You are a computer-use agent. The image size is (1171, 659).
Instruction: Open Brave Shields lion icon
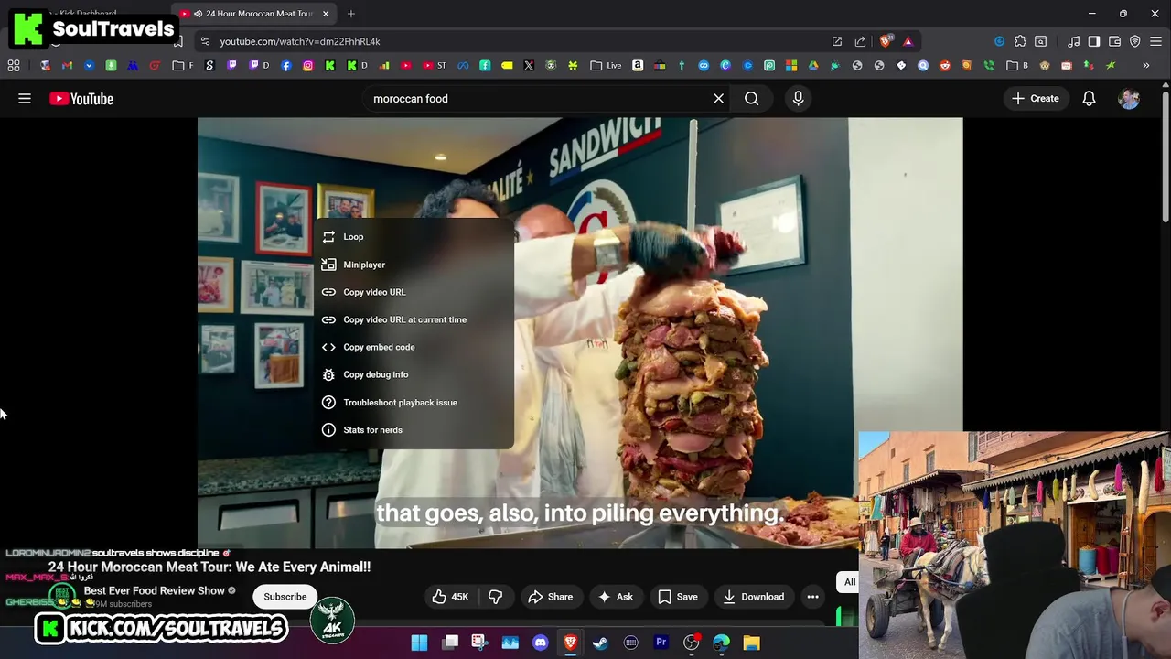885,41
